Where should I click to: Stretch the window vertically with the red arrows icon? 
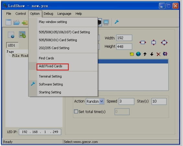coord(154,42)
